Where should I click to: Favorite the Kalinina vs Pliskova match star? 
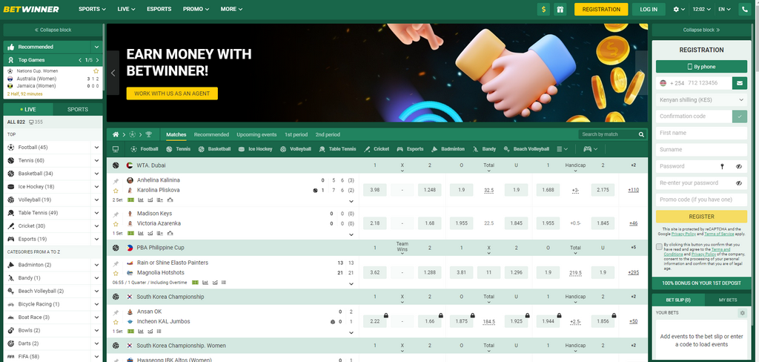(x=116, y=191)
